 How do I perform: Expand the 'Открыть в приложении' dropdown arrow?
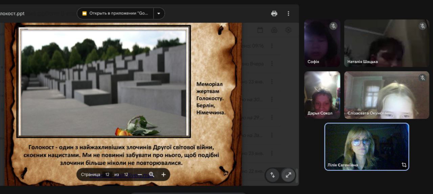159,13
